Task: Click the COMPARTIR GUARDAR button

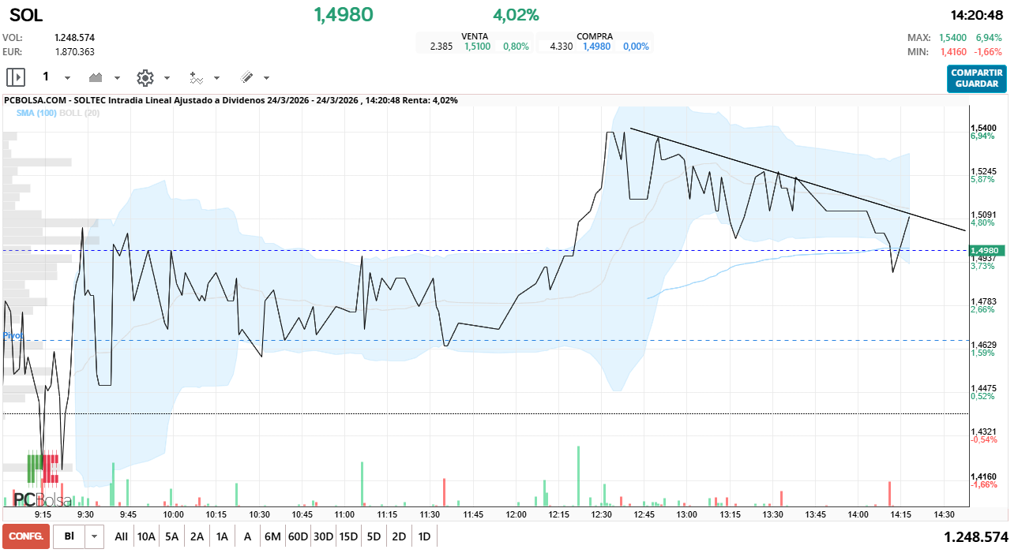Action: point(977,79)
